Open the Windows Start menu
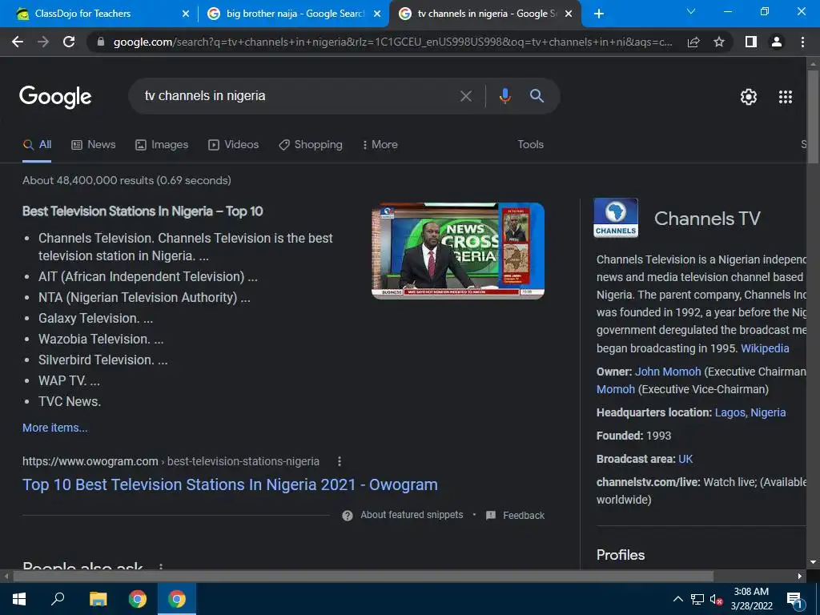 (19, 599)
